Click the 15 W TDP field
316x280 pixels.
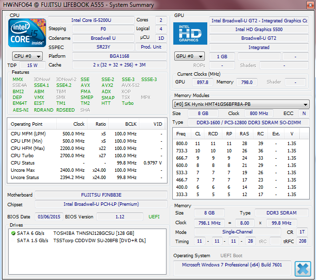(x=33, y=65)
